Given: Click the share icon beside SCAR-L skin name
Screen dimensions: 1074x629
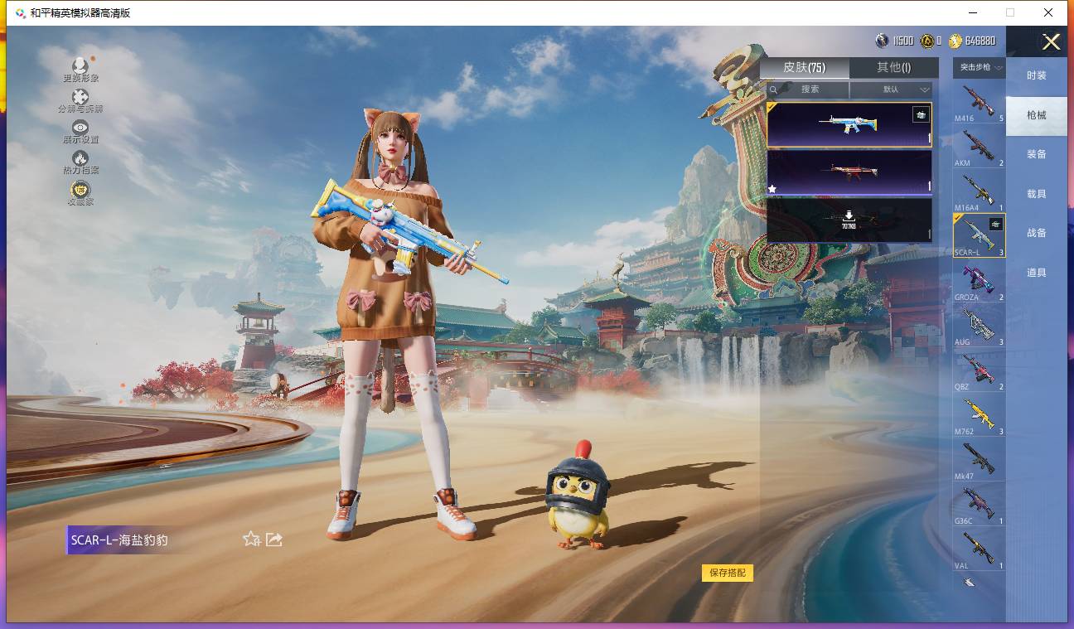Looking at the screenshot, I should (x=274, y=539).
